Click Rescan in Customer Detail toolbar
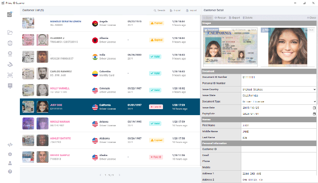Screen dimensions: 318x183 220,17
